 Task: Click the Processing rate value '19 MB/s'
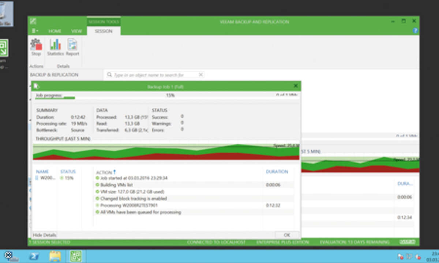pos(79,123)
